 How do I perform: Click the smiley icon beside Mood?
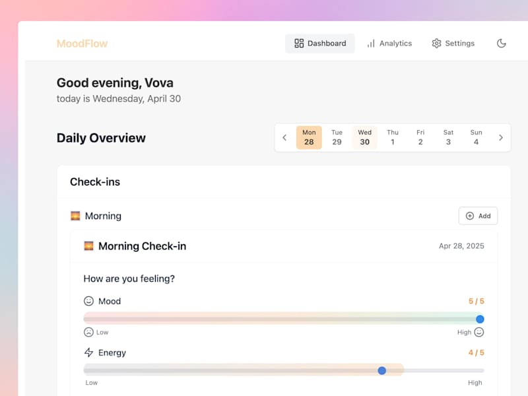coord(88,301)
